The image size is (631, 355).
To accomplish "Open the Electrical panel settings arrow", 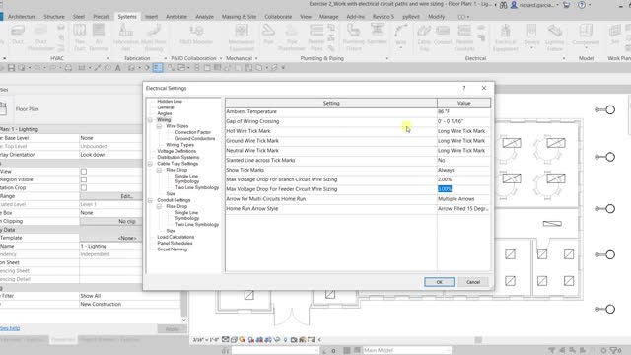I will pos(564,58).
